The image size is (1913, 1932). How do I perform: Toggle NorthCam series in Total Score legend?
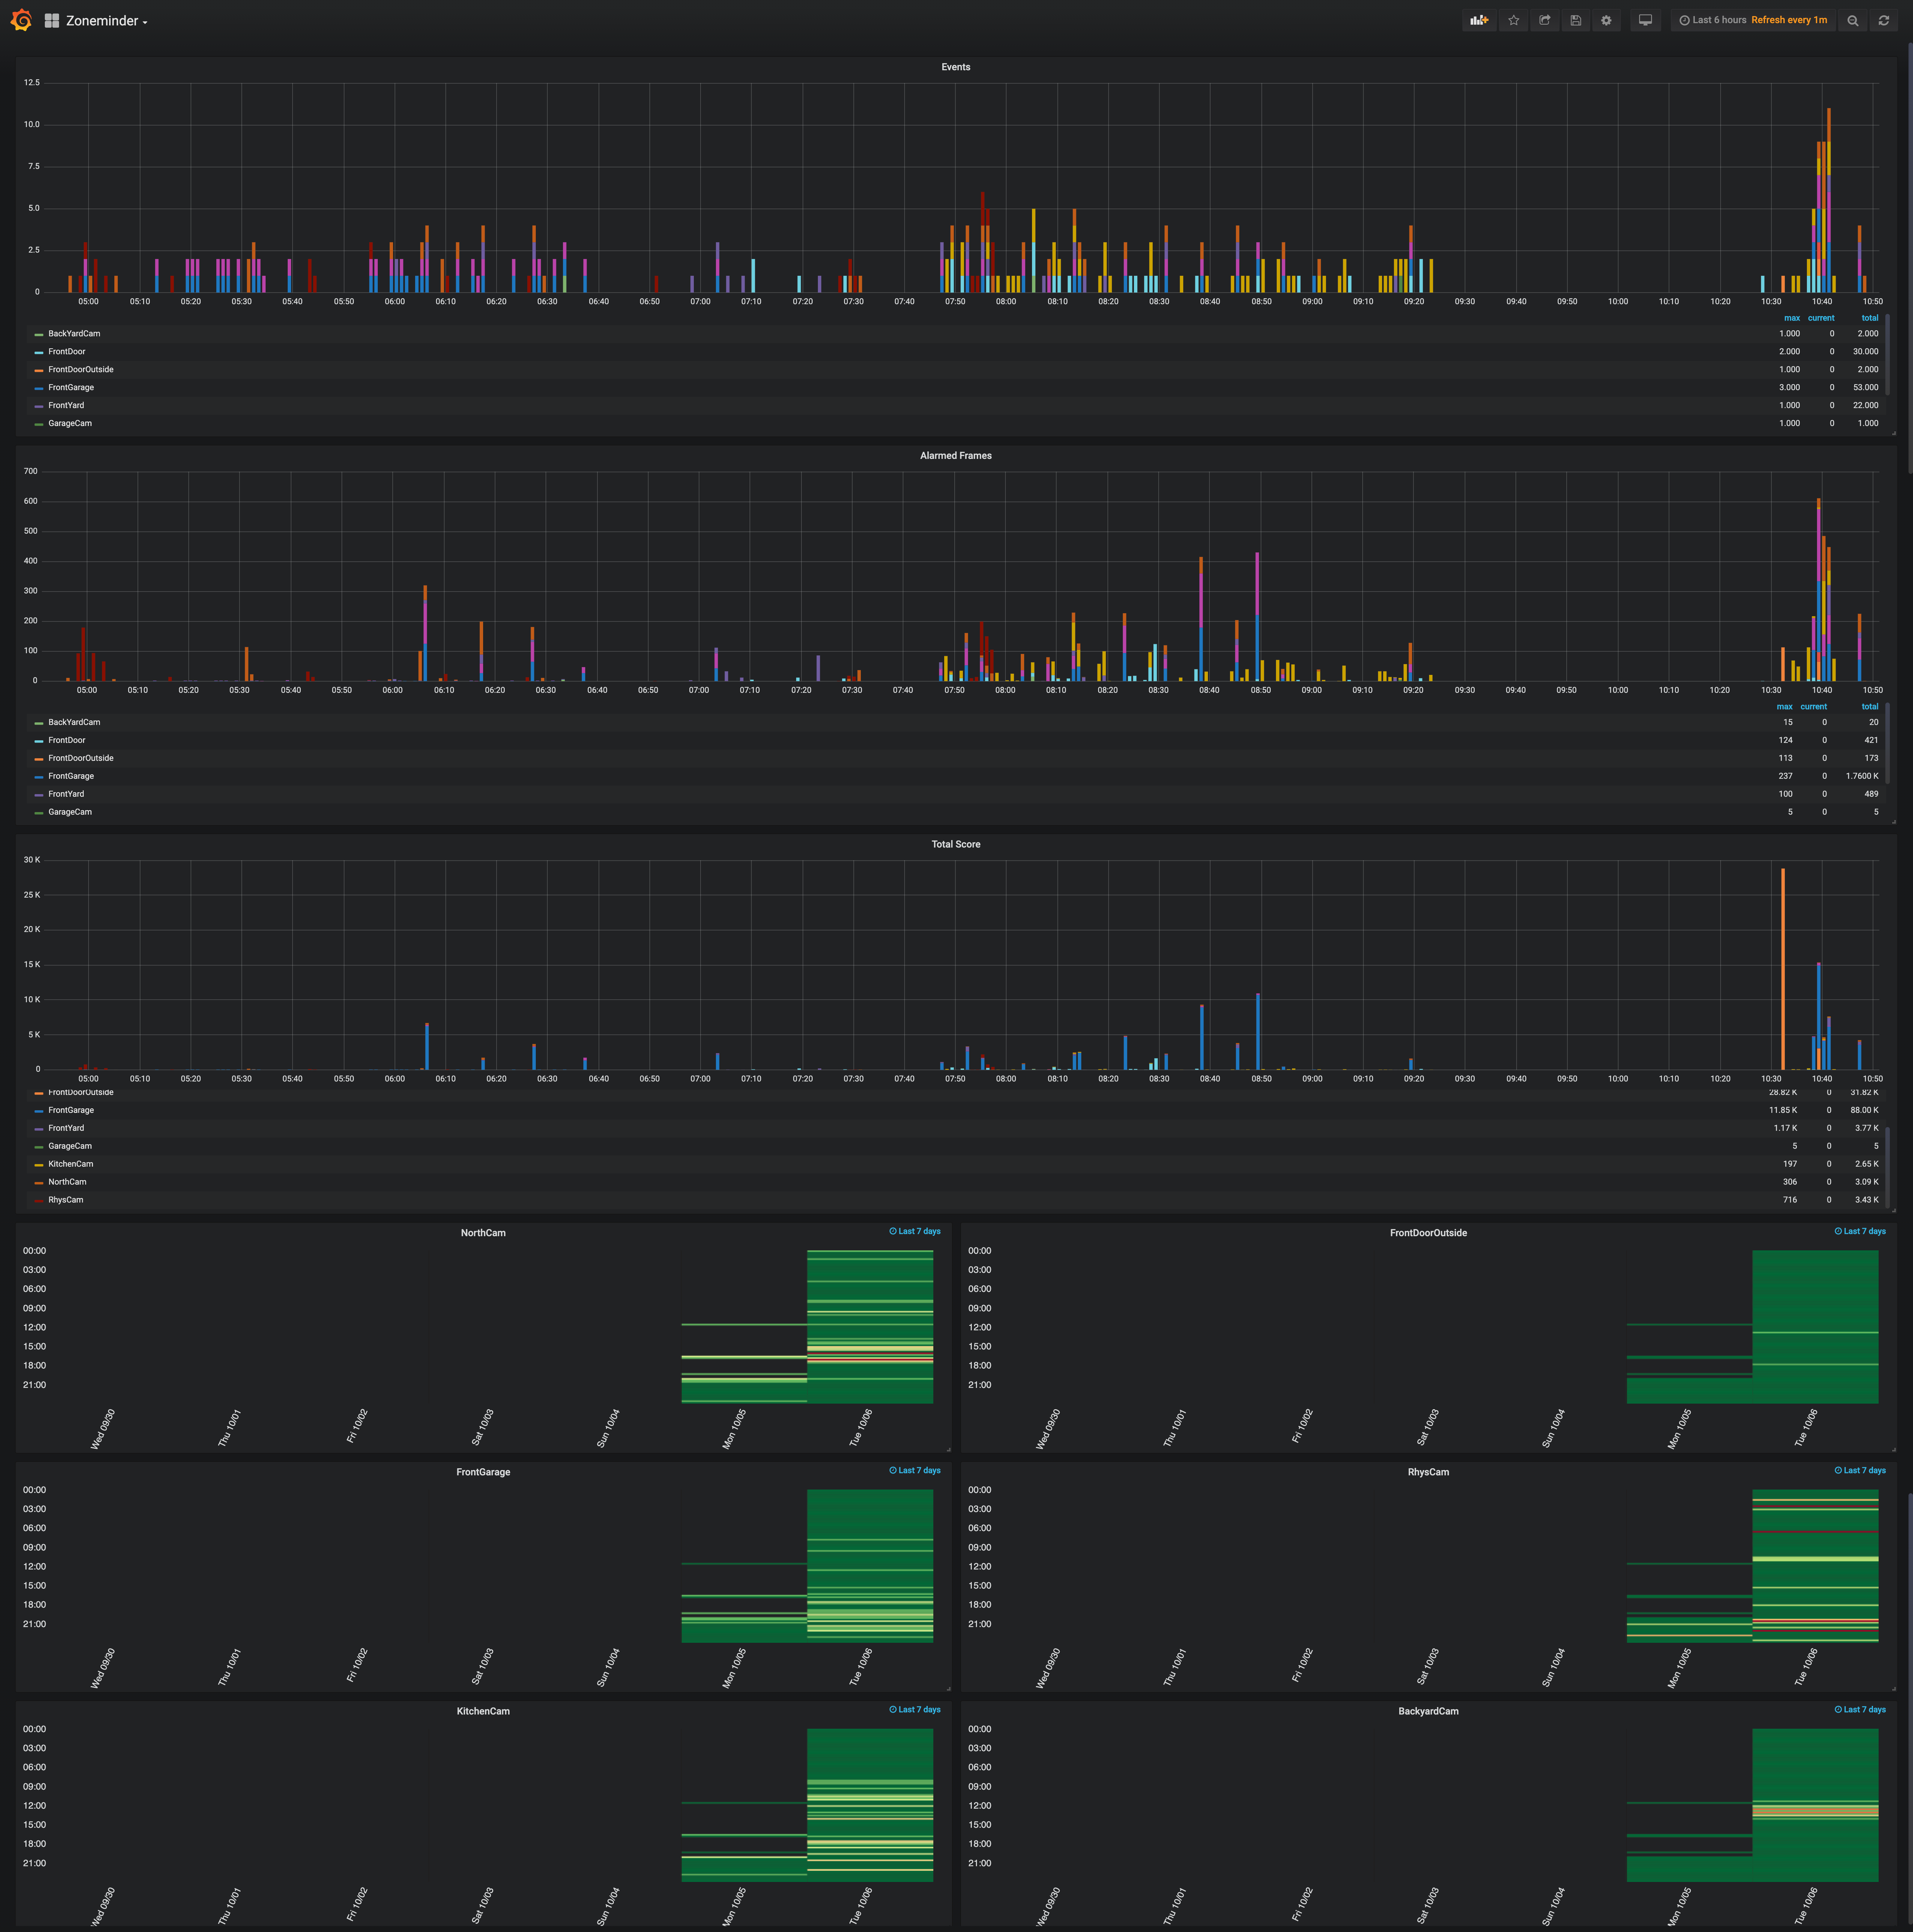(67, 1182)
